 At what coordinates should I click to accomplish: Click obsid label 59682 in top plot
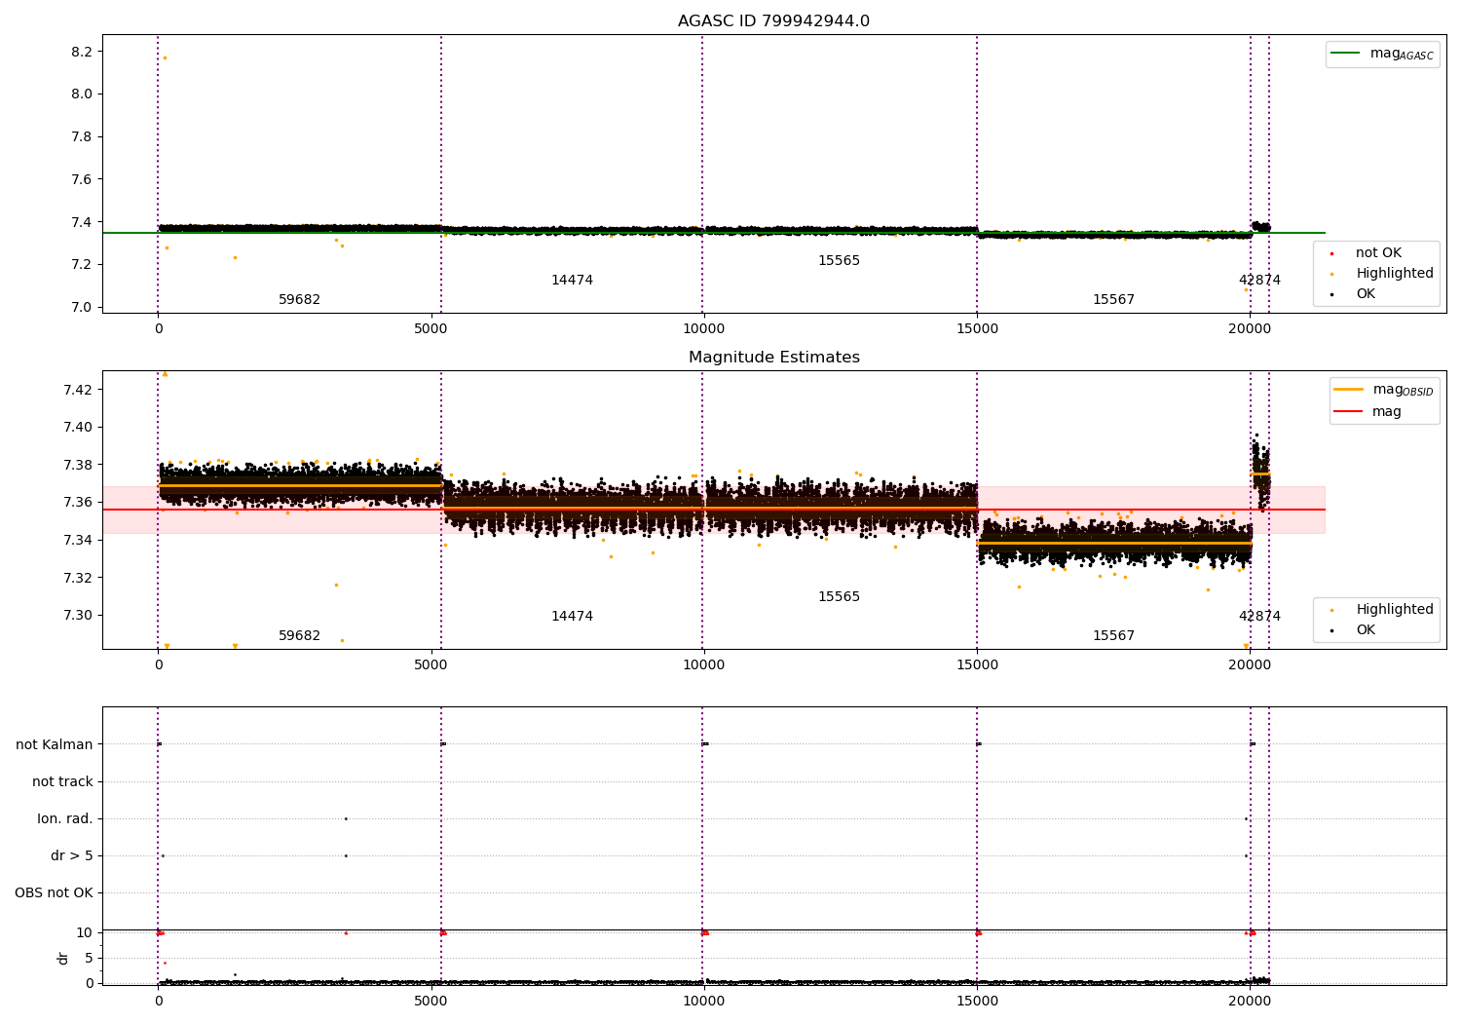tap(299, 300)
